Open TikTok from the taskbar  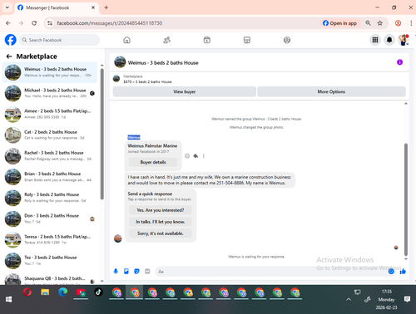[x=98, y=292]
